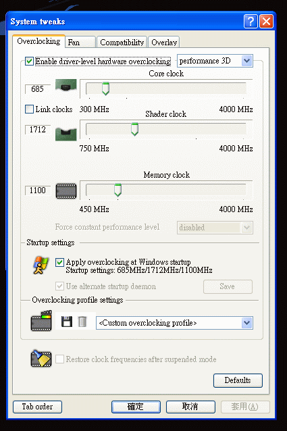
Task: Click the core clock GPU chip icon
Action: 66,85
